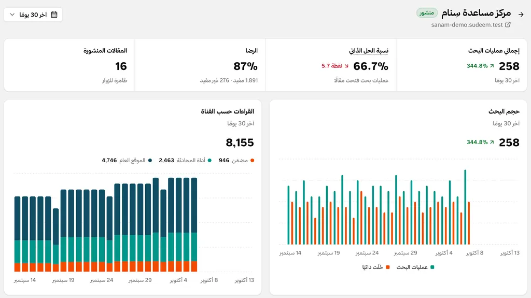531x298 pixels.
Task: Click the القراءات حسب القناة chart title
Action: pyautogui.click(x=227, y=111)
